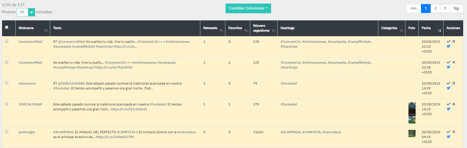
Task: Open the edurneucar nickname link
Action: 27,84
